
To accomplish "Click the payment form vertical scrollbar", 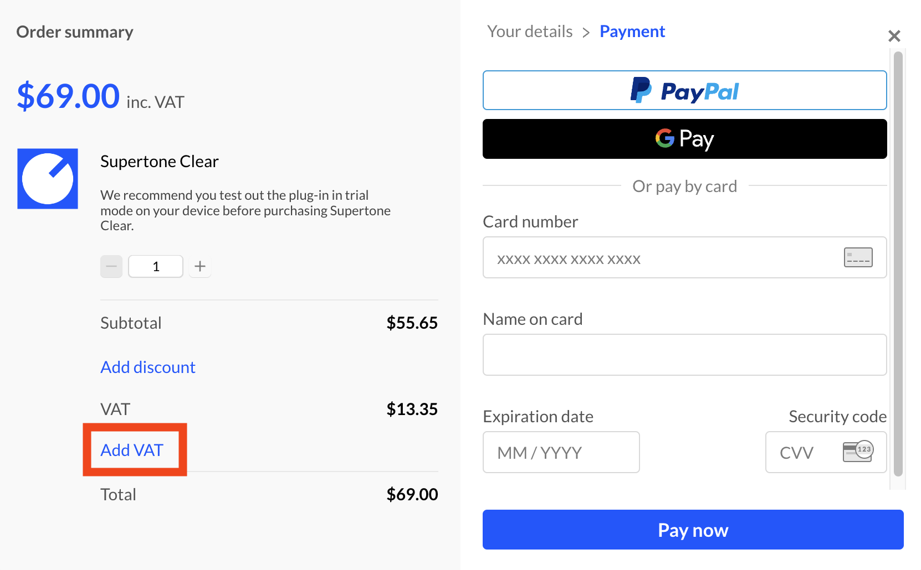I will 898,263.
